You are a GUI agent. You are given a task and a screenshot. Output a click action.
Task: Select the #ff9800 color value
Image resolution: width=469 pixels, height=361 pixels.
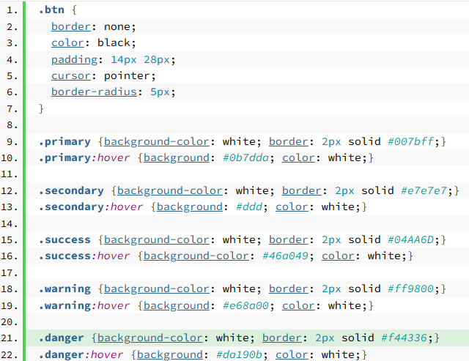coord(414,289)
